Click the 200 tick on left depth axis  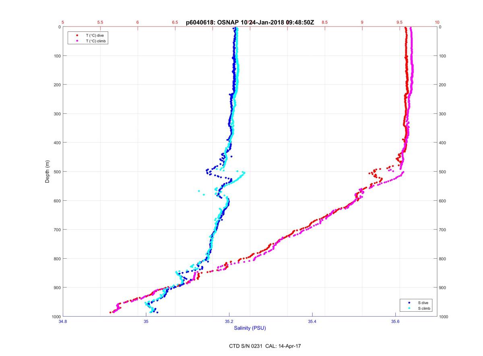click(57, 85)
